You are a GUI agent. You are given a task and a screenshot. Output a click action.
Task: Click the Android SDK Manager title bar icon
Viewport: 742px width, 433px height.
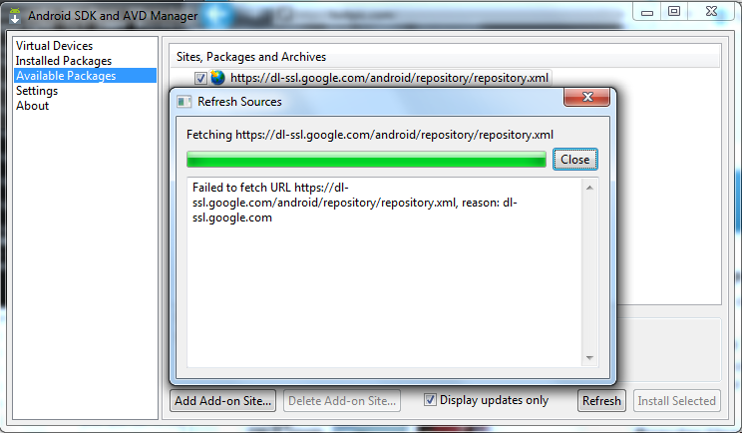[15, 16]
